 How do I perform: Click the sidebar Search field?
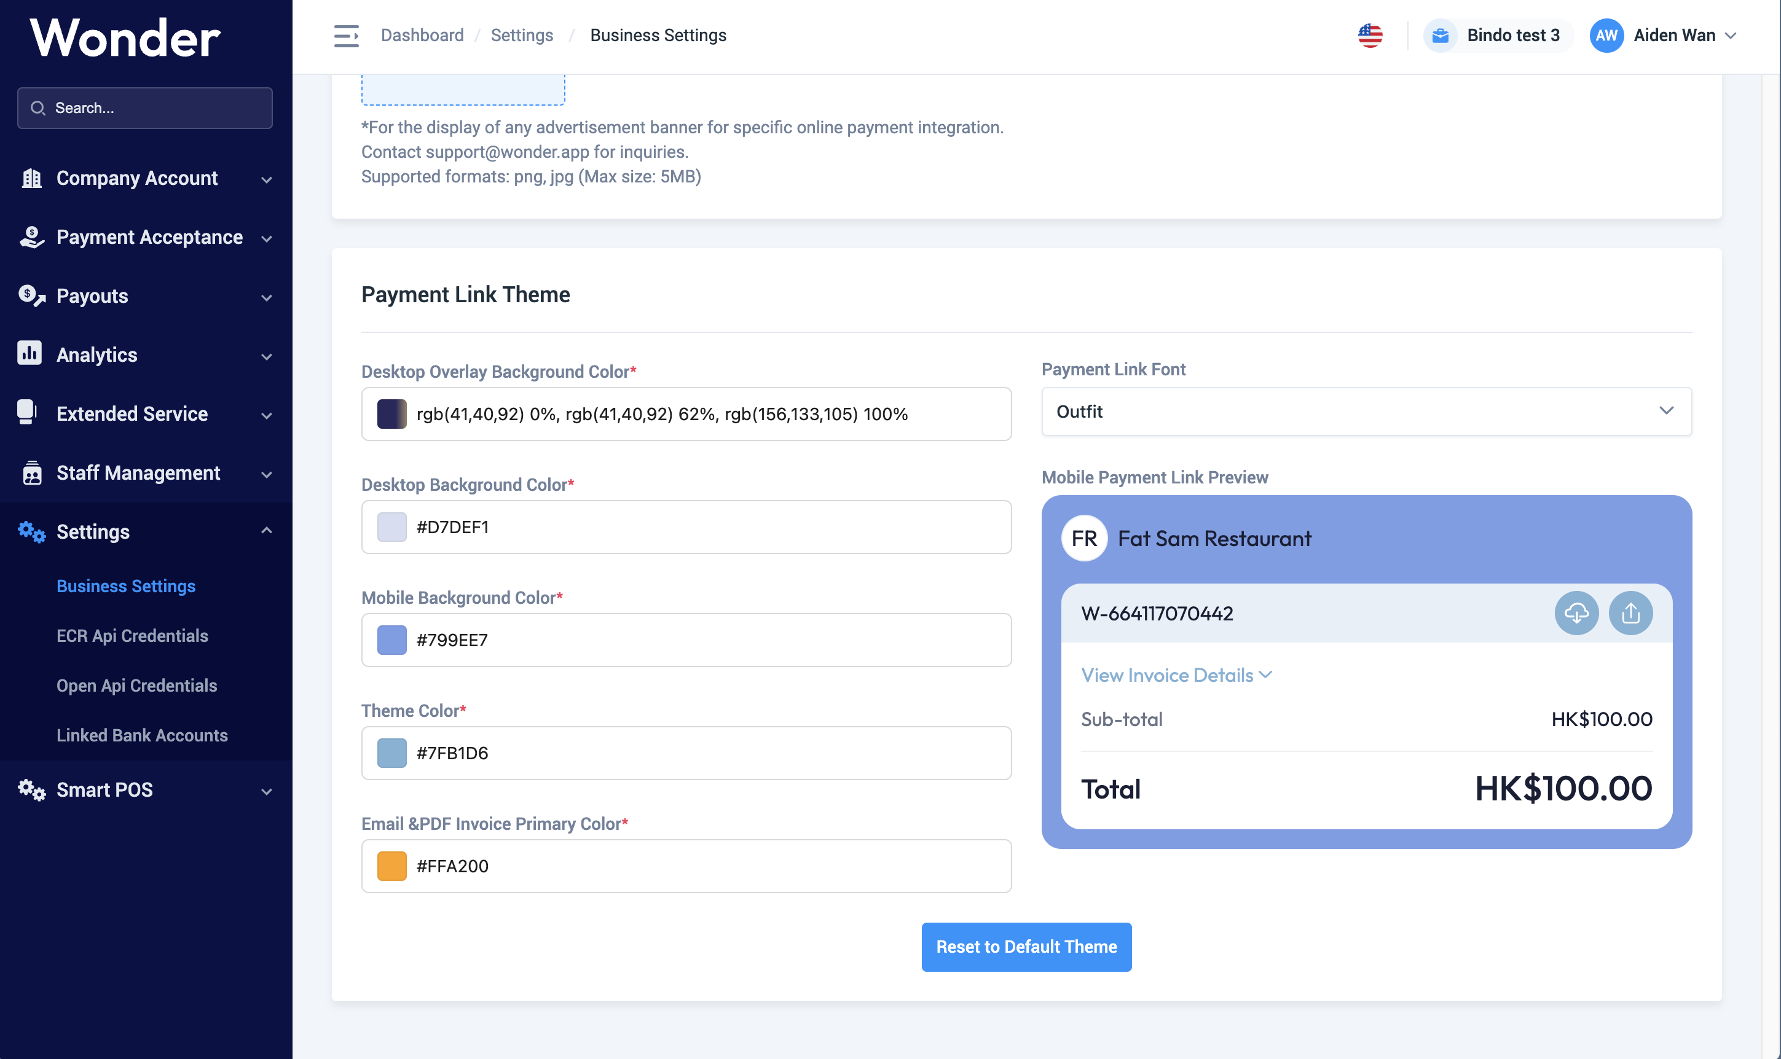click(x=145, y=109)
